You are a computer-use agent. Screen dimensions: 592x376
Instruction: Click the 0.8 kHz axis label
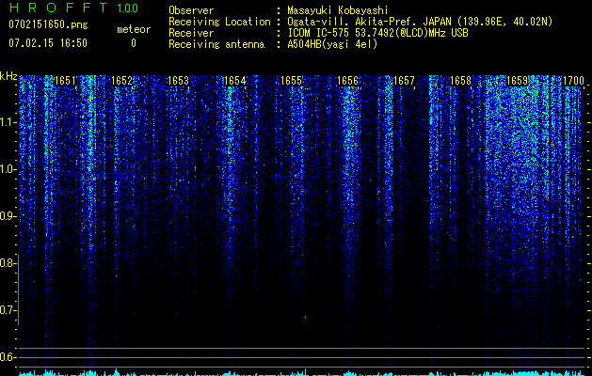[x=8, y=263]
